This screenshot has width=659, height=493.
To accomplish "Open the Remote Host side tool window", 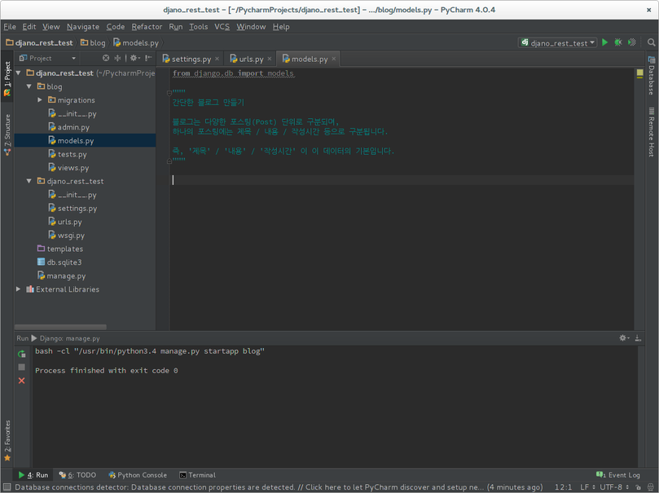I will pos(652,132).
